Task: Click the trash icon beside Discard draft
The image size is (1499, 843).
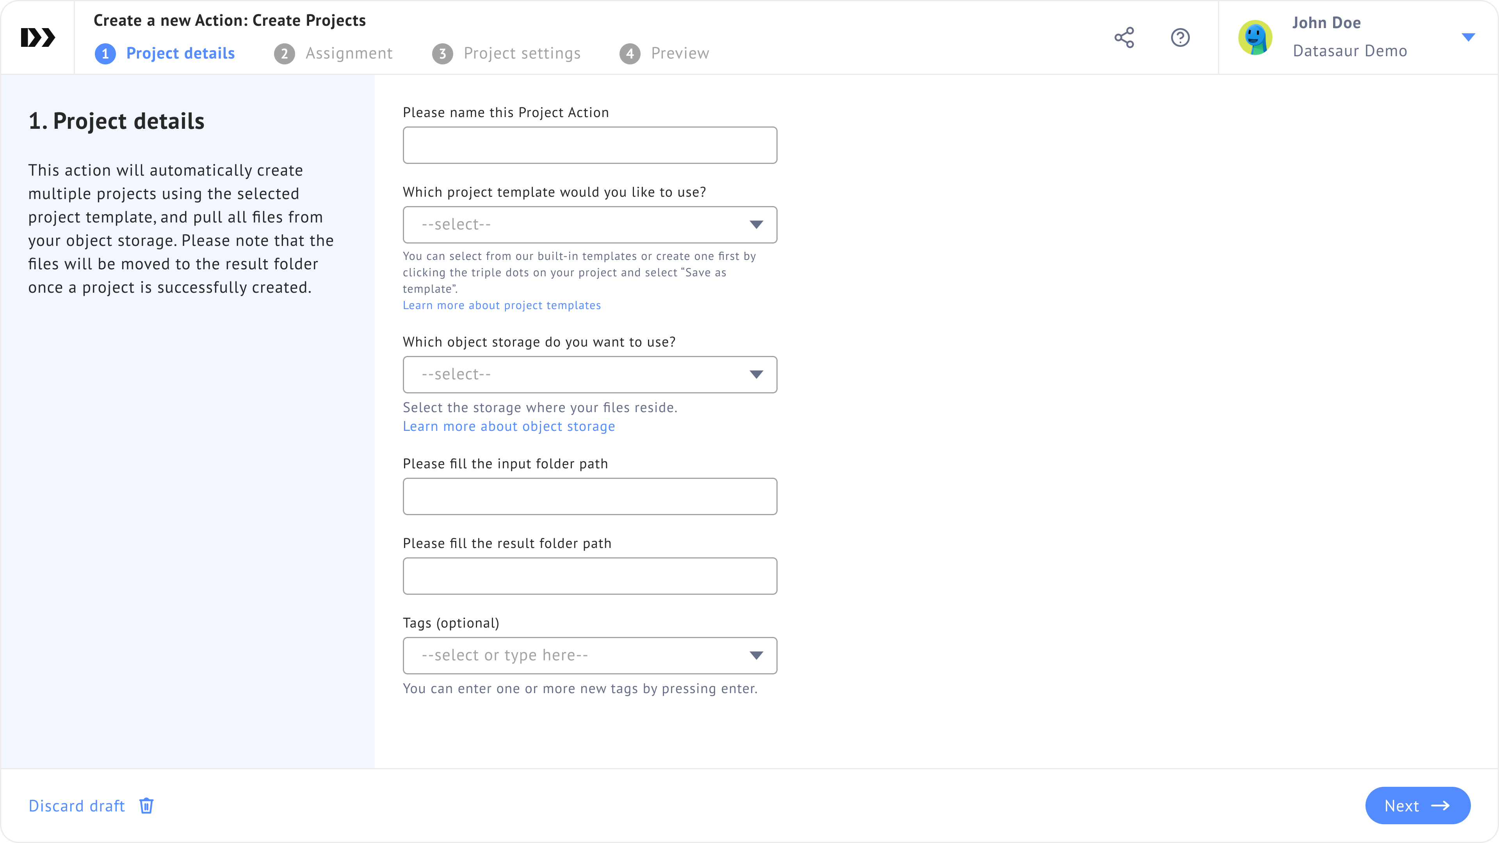Action: pos(146,805)
